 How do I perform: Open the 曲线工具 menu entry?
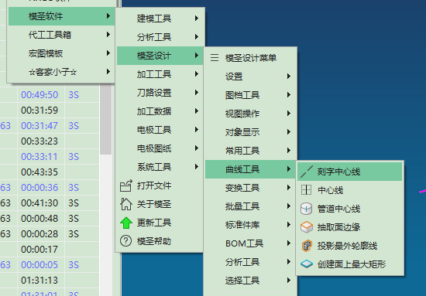coord(250,169)
